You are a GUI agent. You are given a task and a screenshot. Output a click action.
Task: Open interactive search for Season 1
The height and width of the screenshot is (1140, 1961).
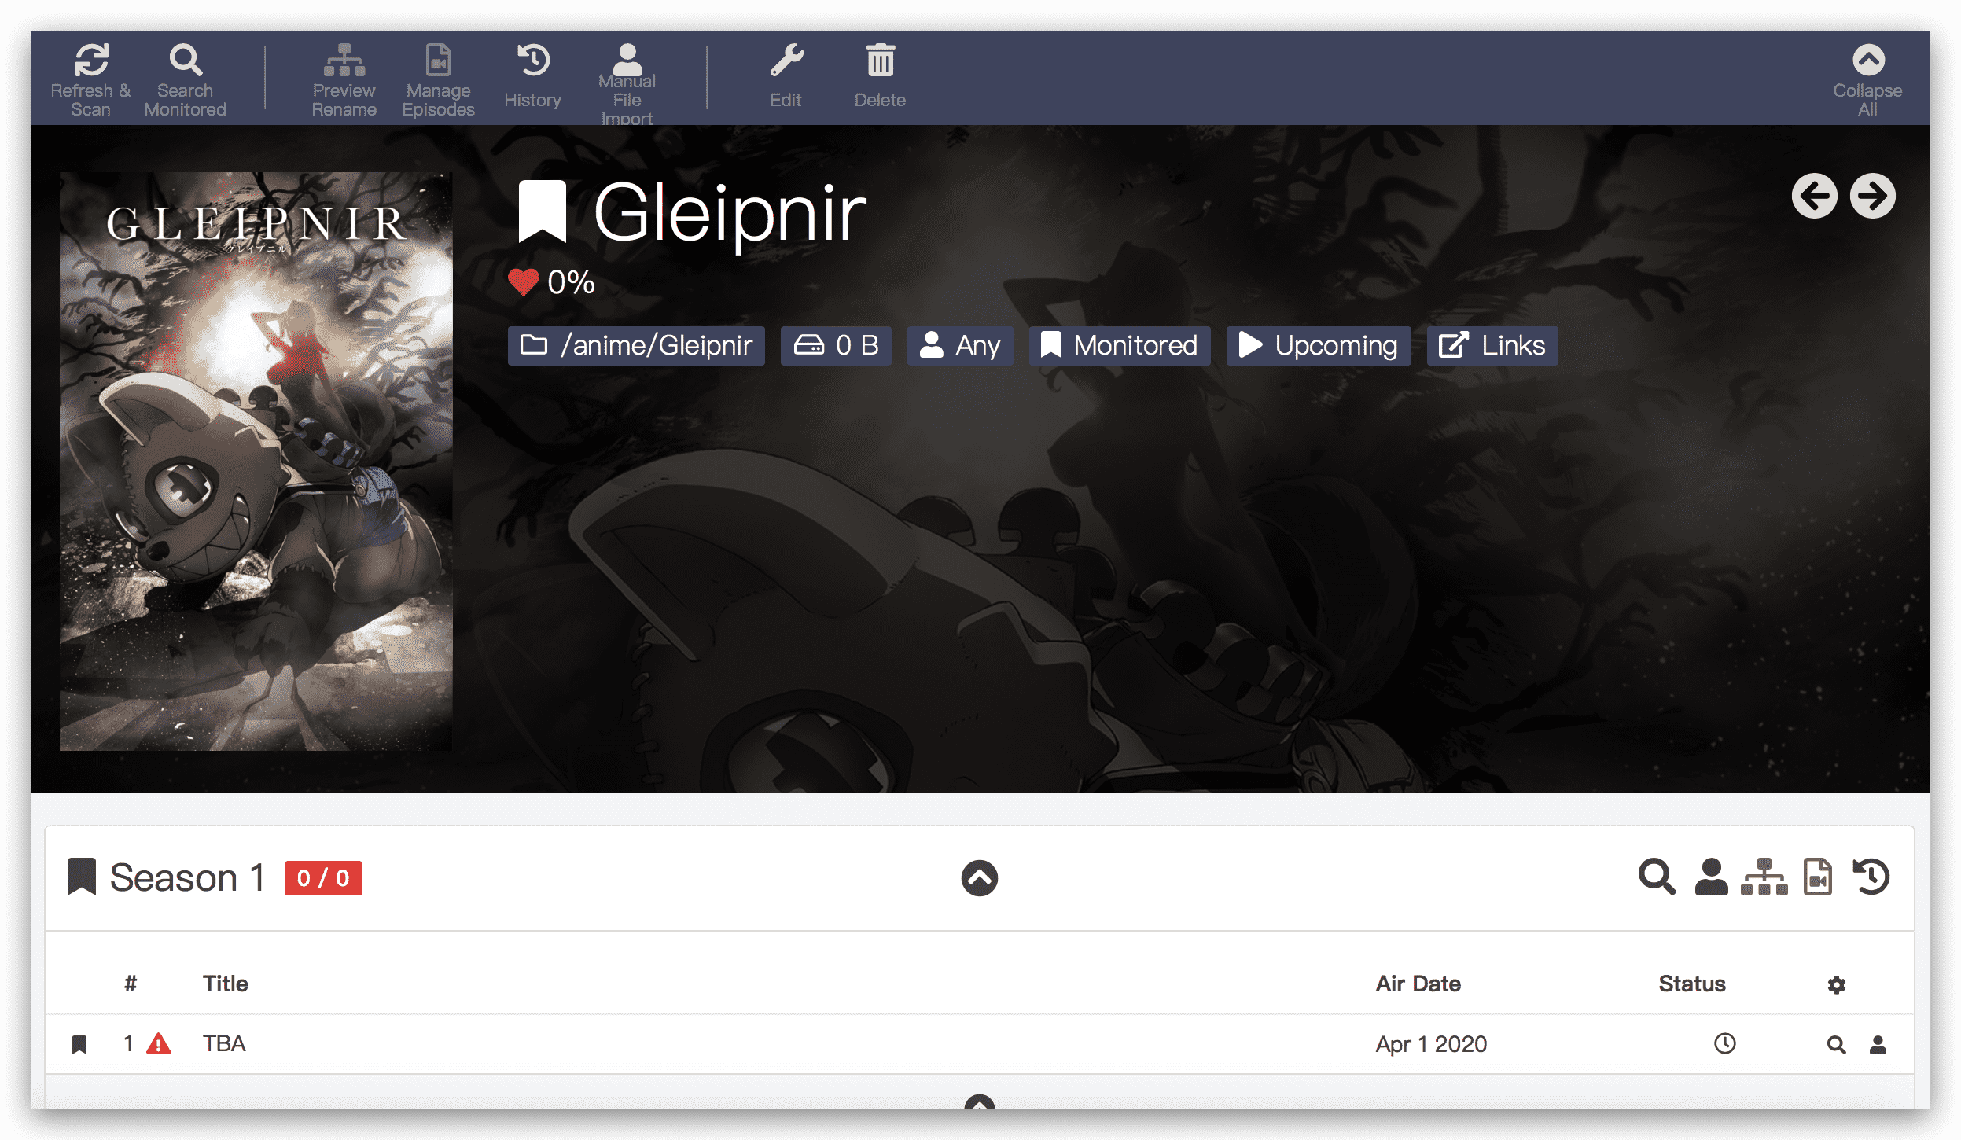1711,877
